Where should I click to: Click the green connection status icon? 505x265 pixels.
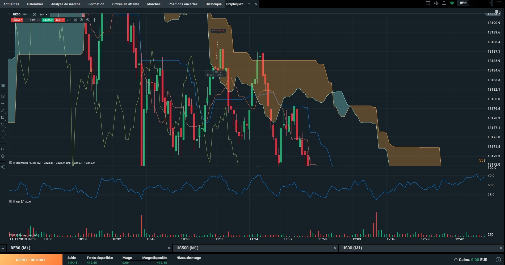452,3
